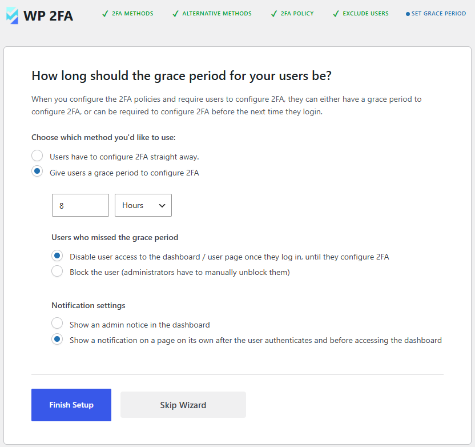Screen dimensions: 475x447
Task: Click 'Choose which method you'd like to use' label
Action: (x=103, y=137)
